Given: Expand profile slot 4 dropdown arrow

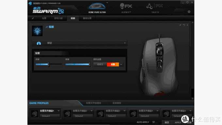Looking at the screenshot, I should 158,111.
